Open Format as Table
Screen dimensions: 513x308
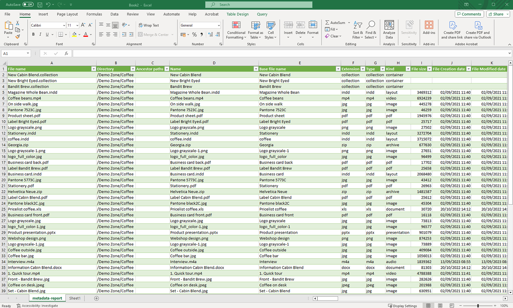pos(255,30)
